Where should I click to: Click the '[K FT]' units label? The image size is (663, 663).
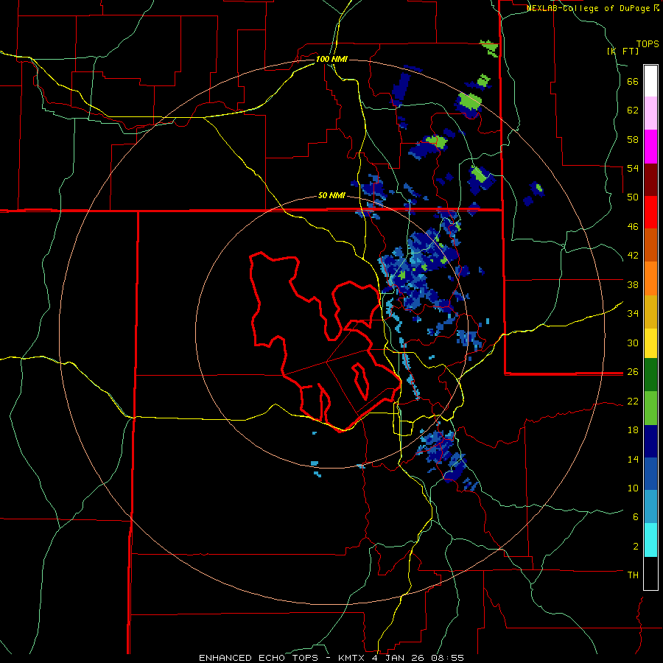click(622, 52)
